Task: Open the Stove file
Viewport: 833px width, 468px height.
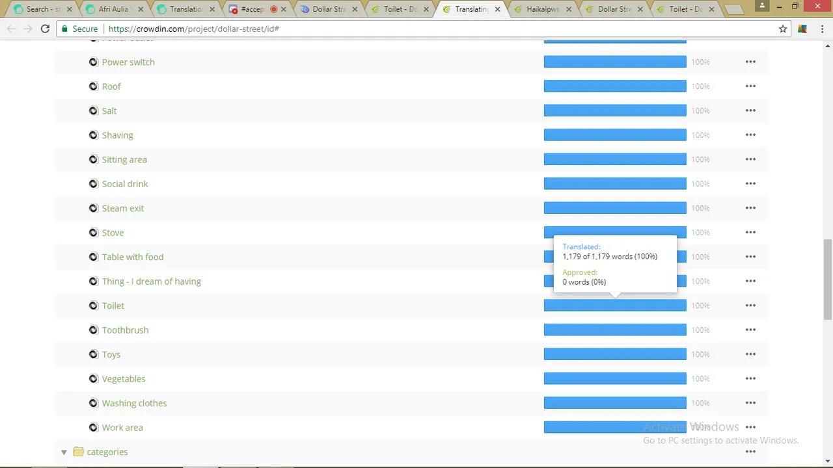Action: pos(113,233)
